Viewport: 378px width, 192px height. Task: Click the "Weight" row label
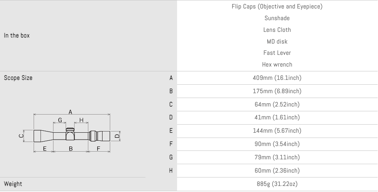click(13, 184)
